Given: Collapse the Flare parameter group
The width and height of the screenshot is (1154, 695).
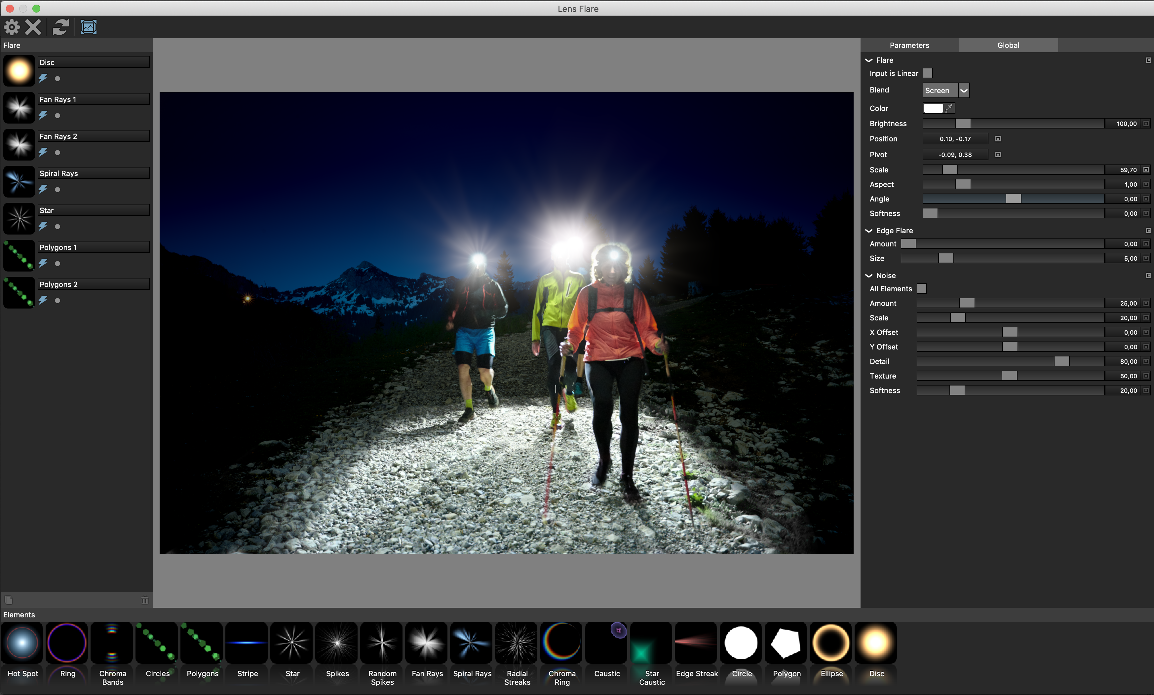Looking at the screenshot, I should [x=869, y=60].
